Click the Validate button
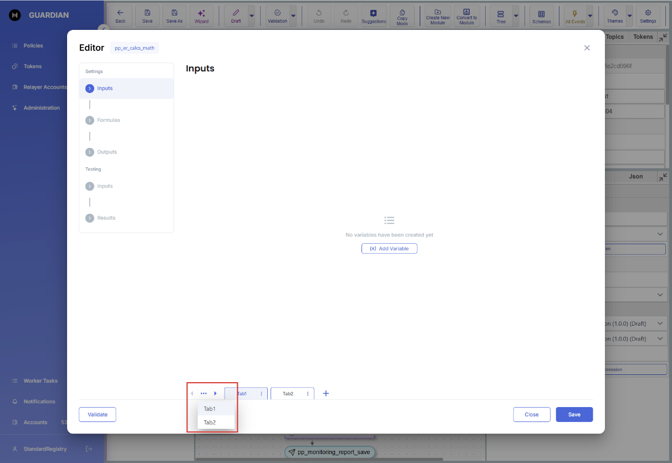Viewport: 672px width, 463px height. pos(98,414)
